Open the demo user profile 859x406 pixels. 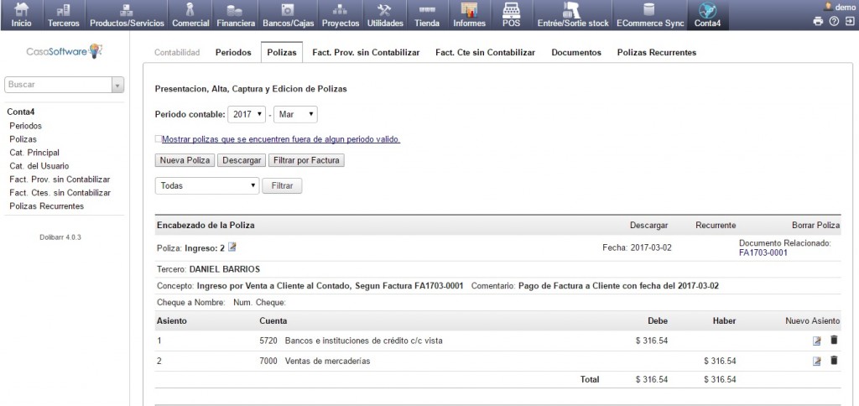click(x=839, y=7)
